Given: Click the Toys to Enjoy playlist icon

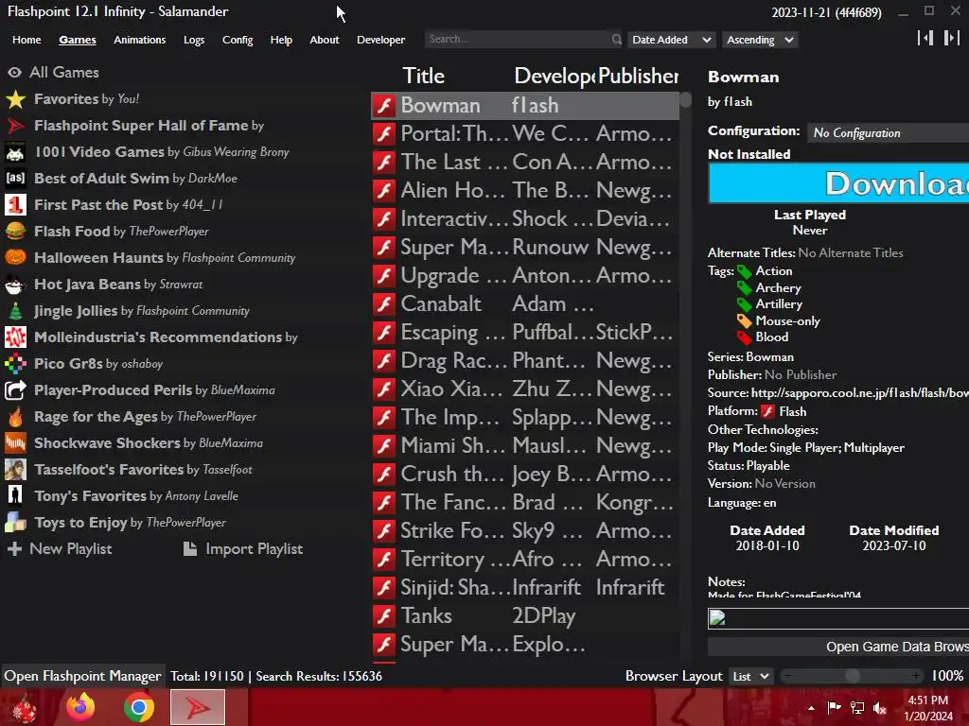Looking at the screenshot, I should [15, 522].
